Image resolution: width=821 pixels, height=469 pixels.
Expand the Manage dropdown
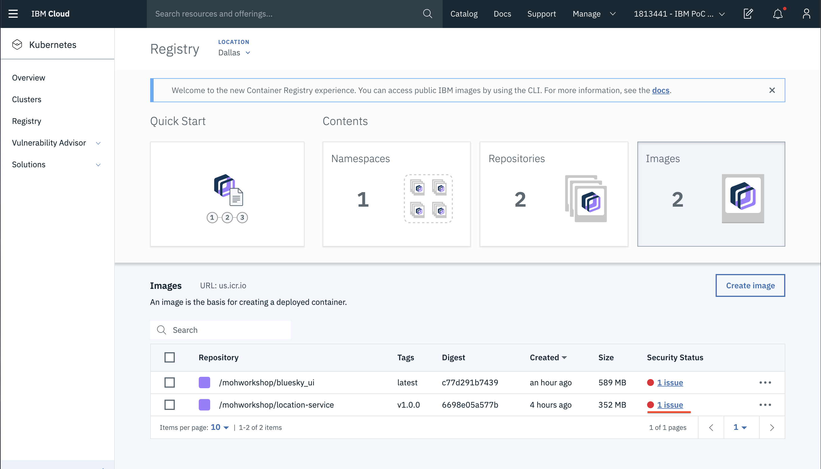[594, 13]
